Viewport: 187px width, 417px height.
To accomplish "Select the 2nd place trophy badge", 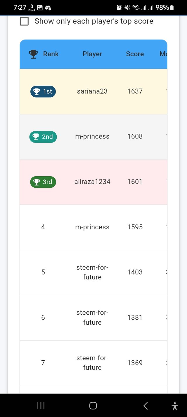I will 43,136.
